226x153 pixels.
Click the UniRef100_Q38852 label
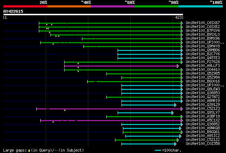coord(203,124)
